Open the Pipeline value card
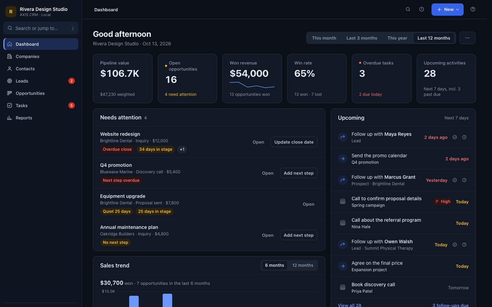Screen dimensions: 492x307 point(123,78)
